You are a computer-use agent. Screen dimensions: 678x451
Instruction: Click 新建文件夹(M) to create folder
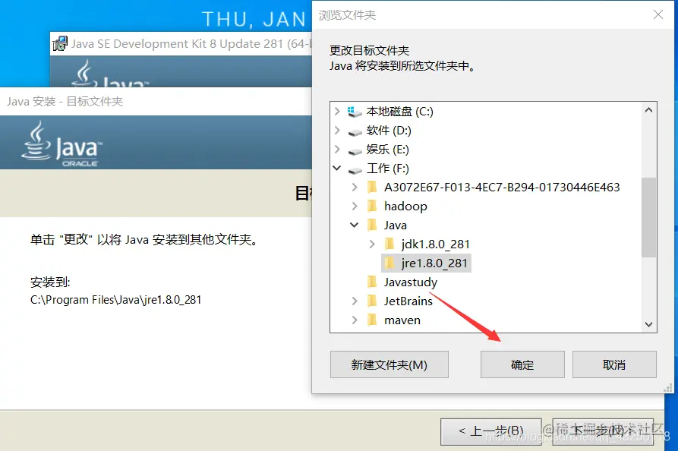click(x=389, y=364)
